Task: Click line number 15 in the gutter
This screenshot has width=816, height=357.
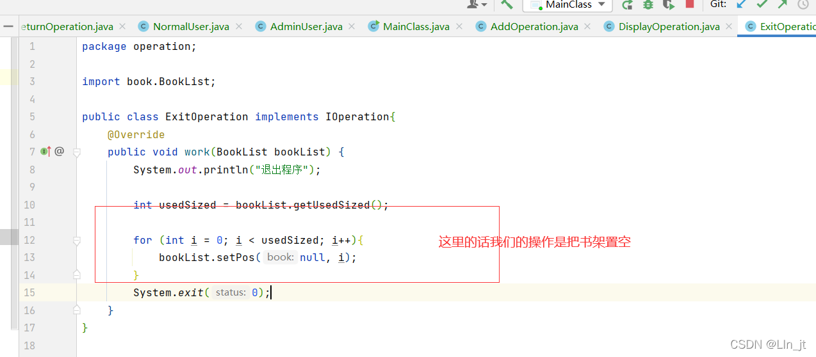Action: pos(29,292)
